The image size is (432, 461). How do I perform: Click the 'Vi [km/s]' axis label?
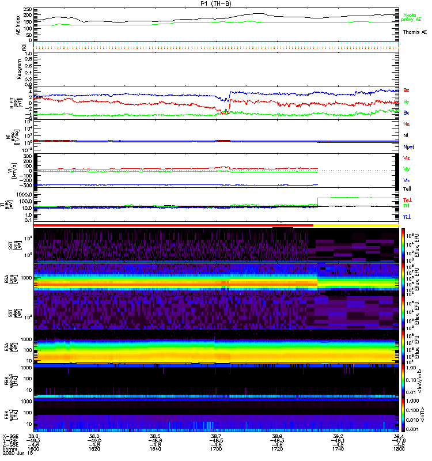point(13,170)
